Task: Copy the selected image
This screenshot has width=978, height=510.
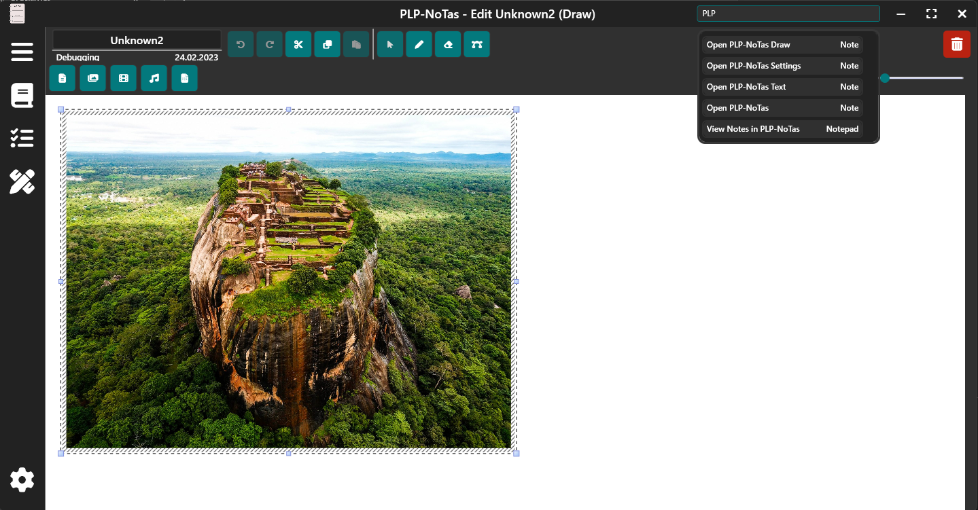Action: (327, 44)
